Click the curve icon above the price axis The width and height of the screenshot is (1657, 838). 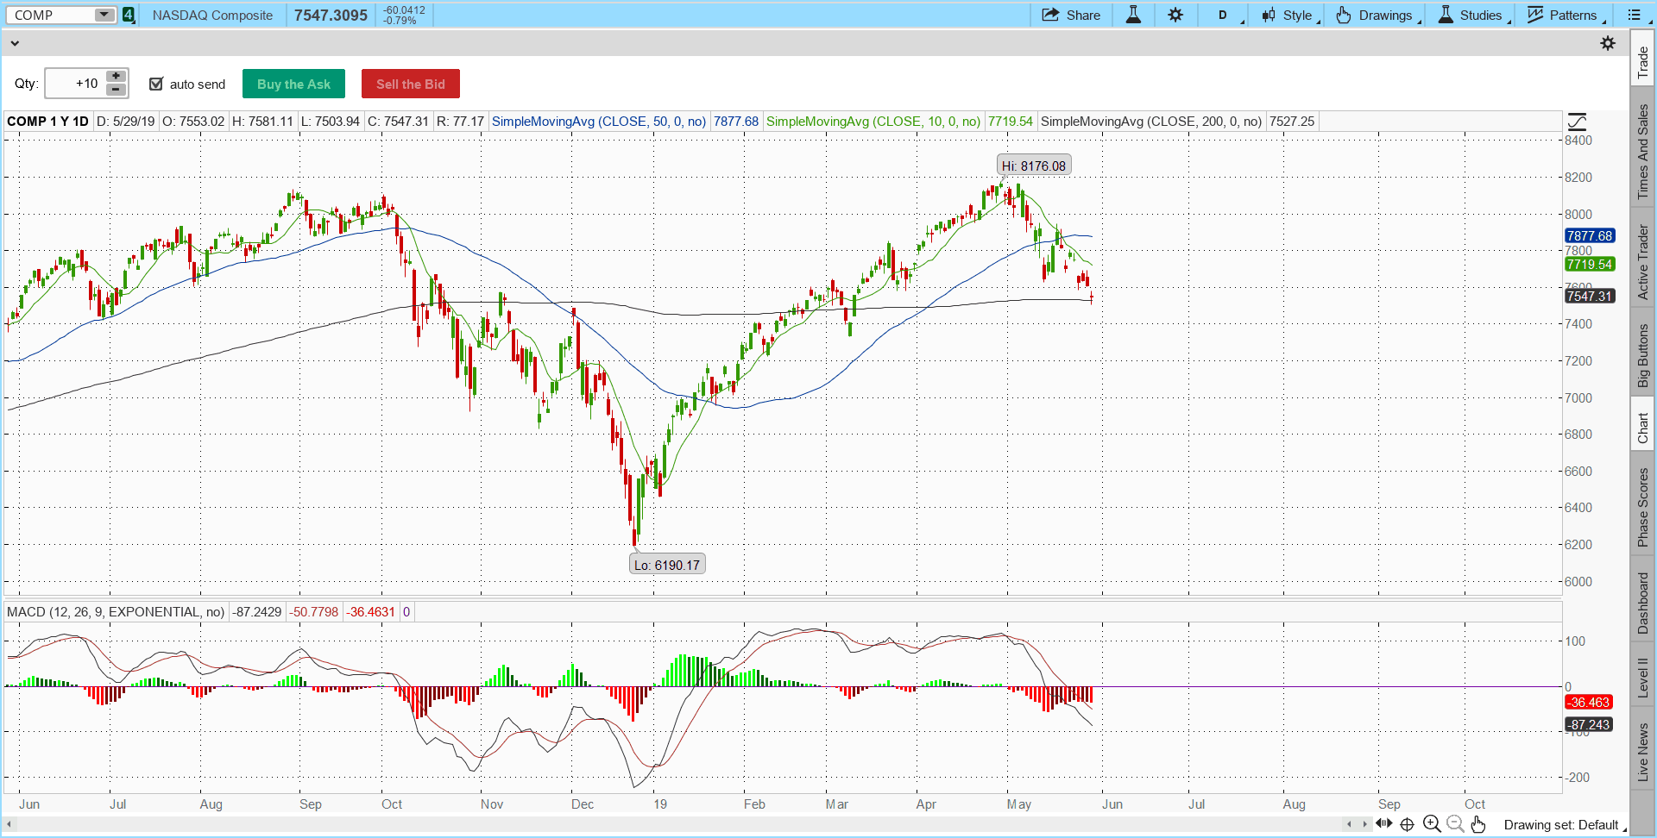pyautogui.click(x=1577, y=122)
